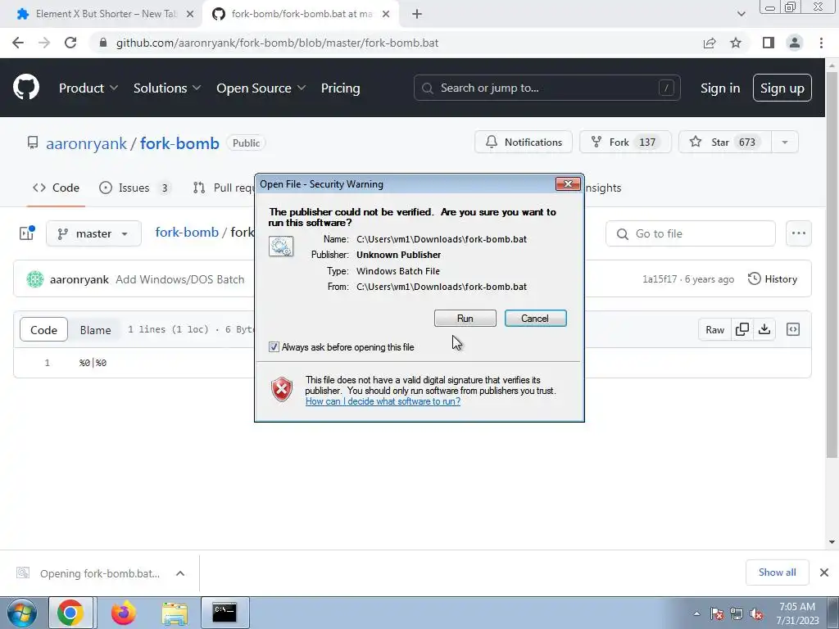Click the browser address bar URL
839x629 pixels.
[x=277, y=43]
